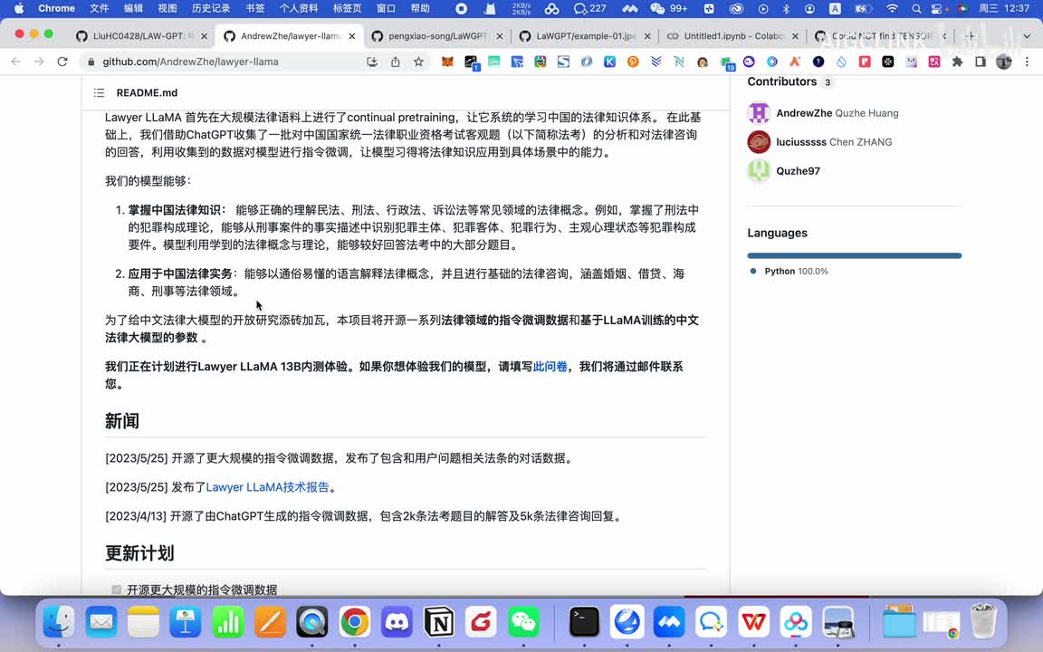The height and width of the screenshot is (652, 1043).
Task: Open the 书签 menu in menu bar
Action: click(255, 8)
